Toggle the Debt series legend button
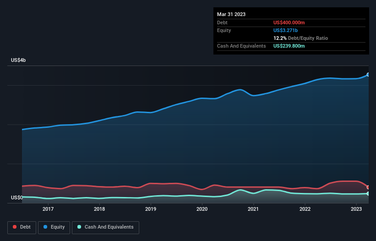The width and height of the screenshot is (376, 241). click(22, 227)
